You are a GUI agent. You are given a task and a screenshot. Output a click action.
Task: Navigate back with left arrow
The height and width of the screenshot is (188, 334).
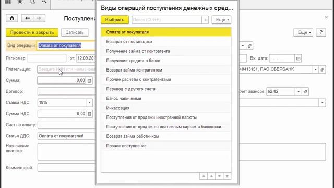click(x=27, y=18)
